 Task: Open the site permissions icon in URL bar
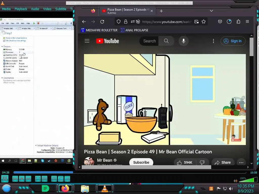click(x=133, y=22)
